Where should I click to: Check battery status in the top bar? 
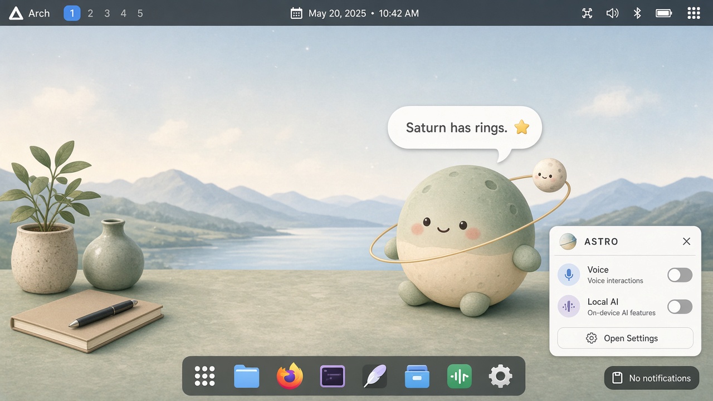tap(664, 13)
